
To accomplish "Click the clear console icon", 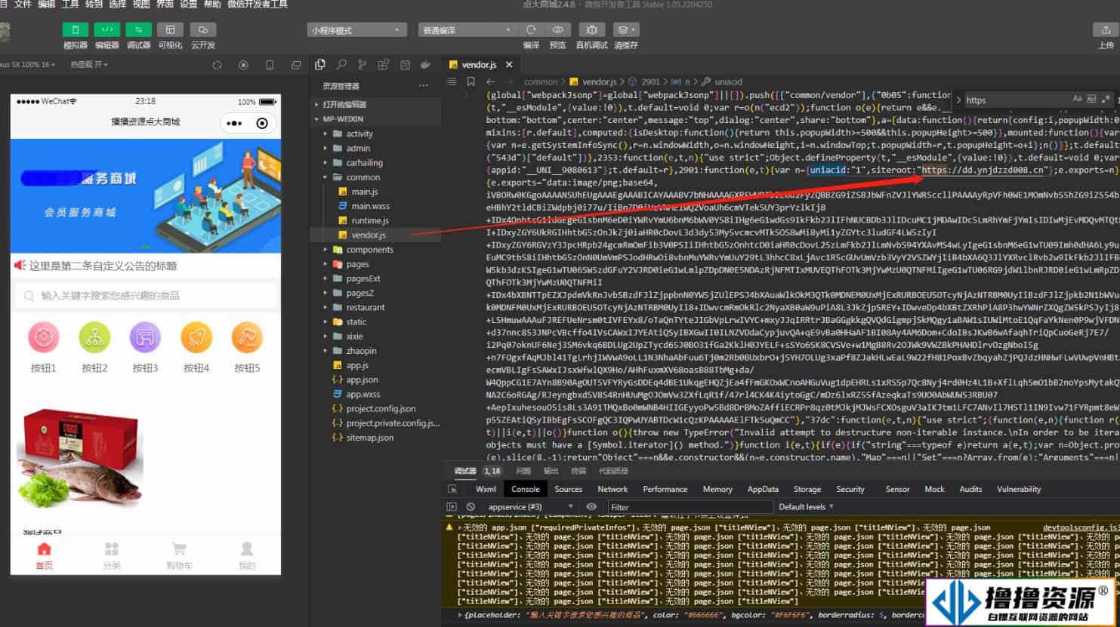I will 471,507.
